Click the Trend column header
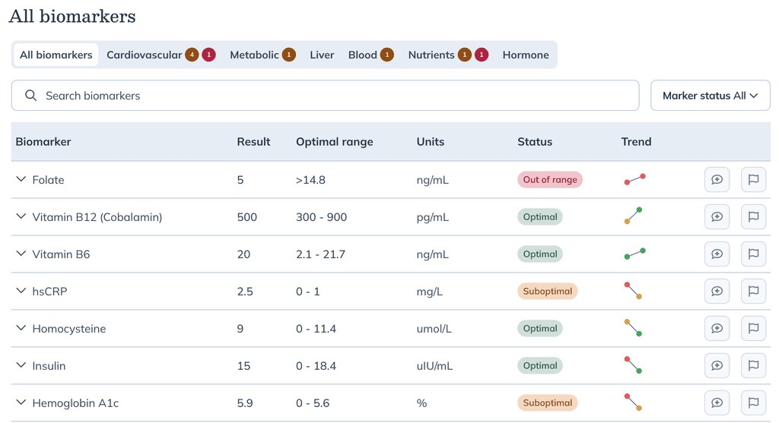This screenshot has width=779, height=423. (636, 142)
